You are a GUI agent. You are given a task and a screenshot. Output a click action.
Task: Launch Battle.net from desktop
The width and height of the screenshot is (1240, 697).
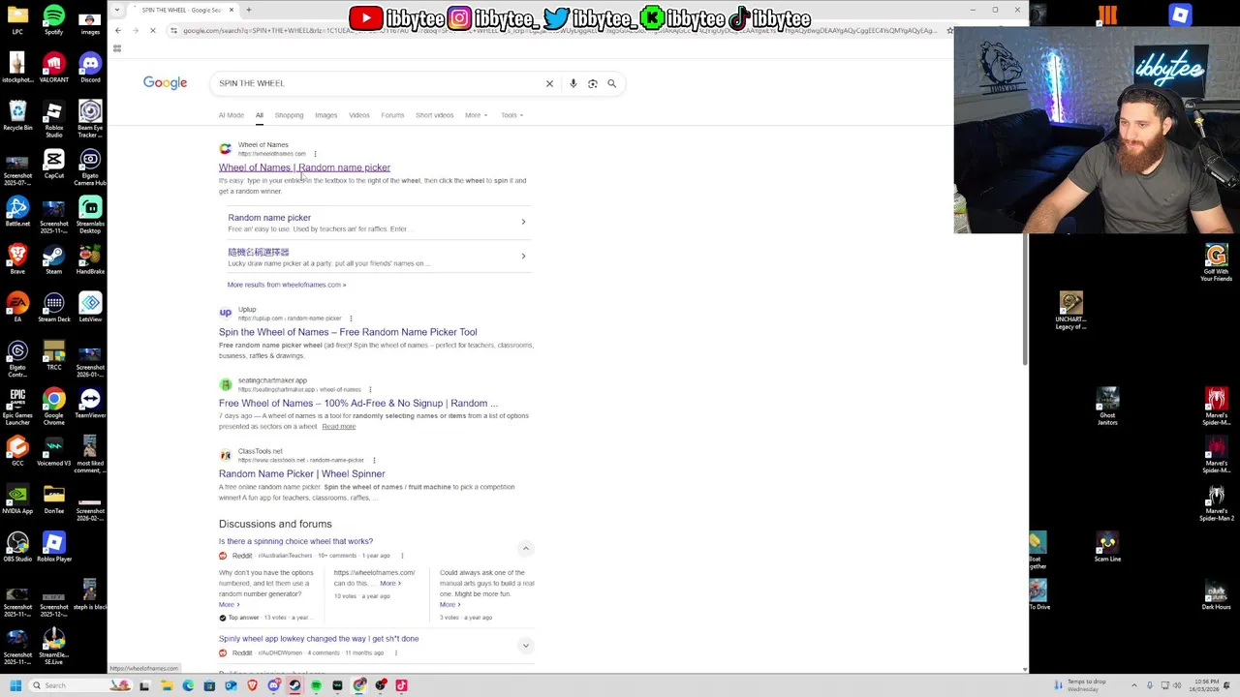pos(17,210)
